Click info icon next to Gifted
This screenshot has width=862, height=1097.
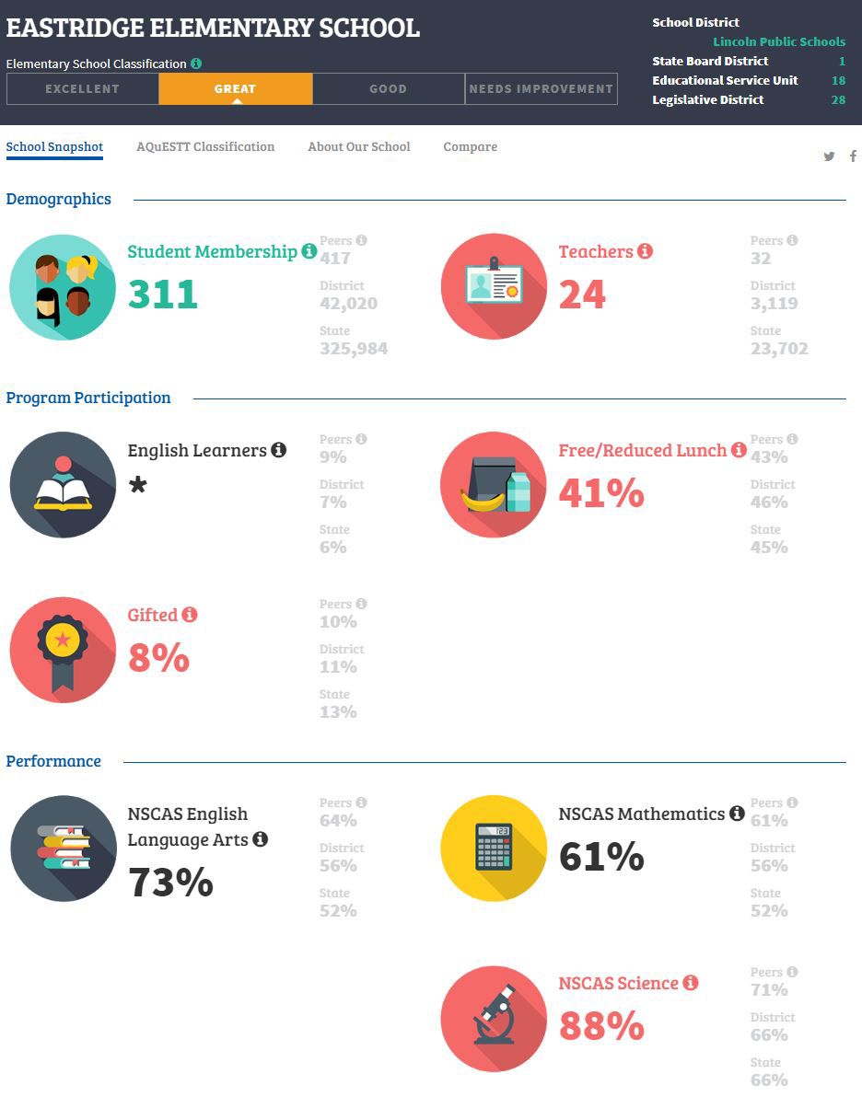click(x=190, y=614)
